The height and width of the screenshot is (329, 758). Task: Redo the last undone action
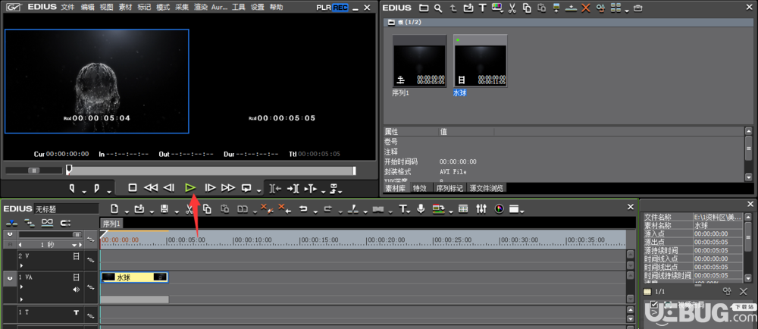(x=327, y=208)
